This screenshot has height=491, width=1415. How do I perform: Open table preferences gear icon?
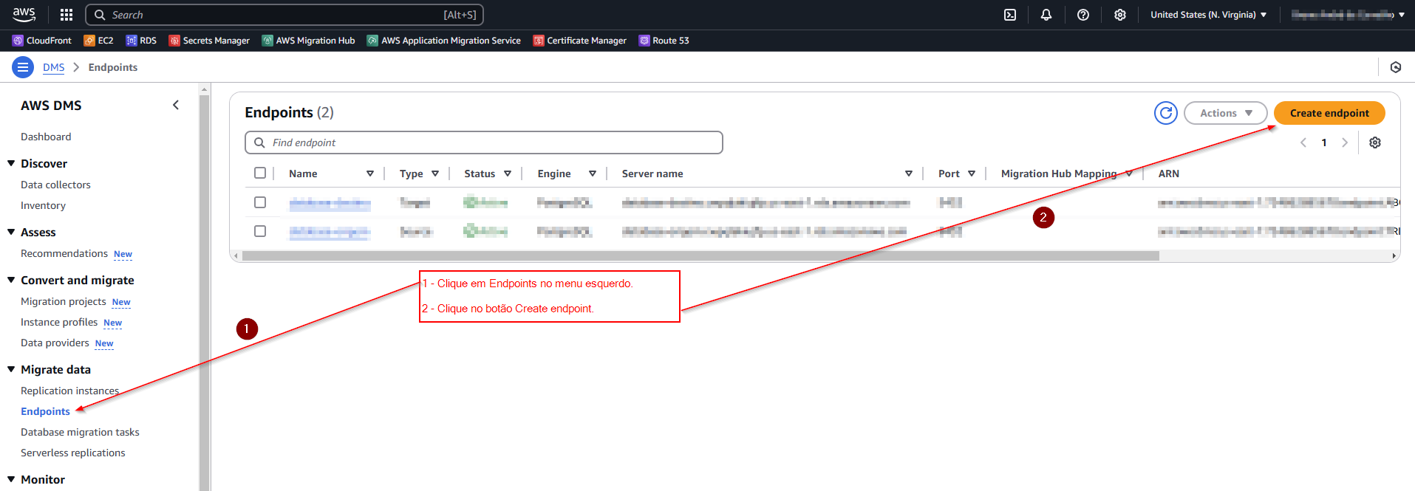tap(1374, 143)
